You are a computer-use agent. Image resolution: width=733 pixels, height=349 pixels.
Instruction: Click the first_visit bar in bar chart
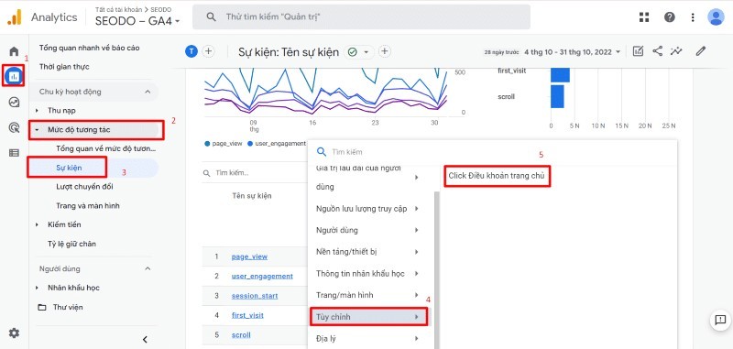(560, 75)
